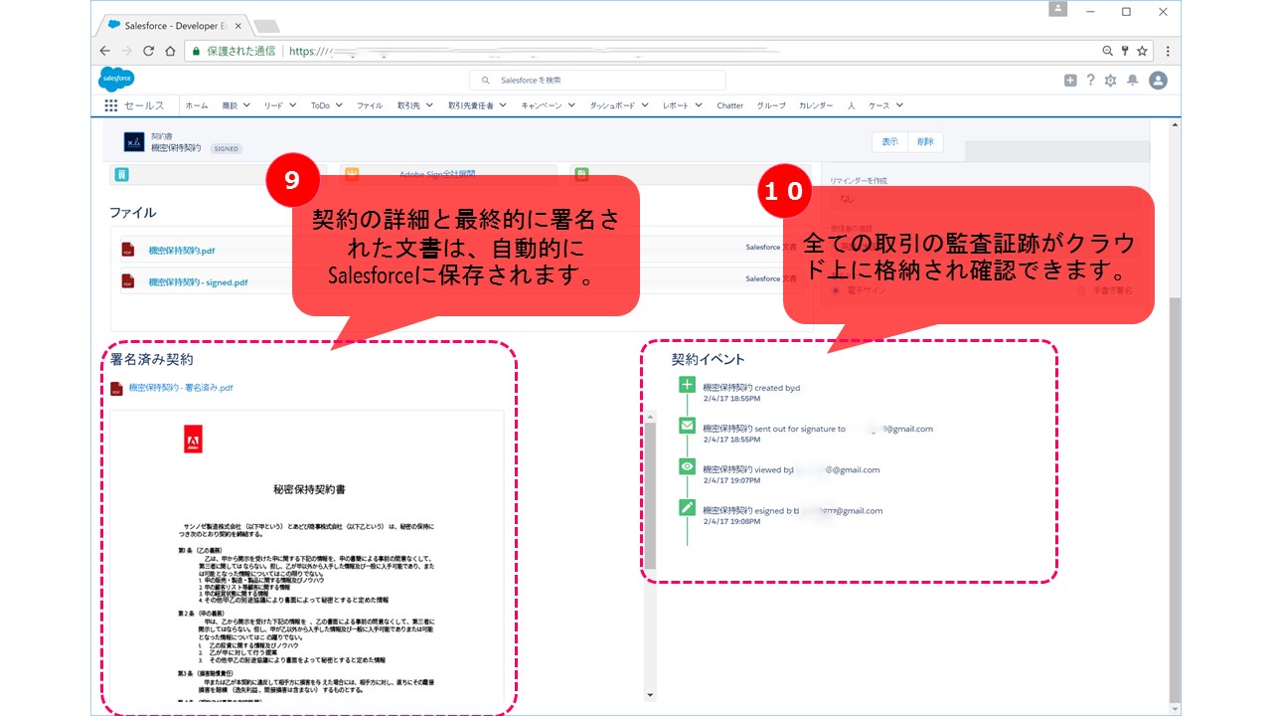Open the グループ tab
1272x716 pixels.
771,105
